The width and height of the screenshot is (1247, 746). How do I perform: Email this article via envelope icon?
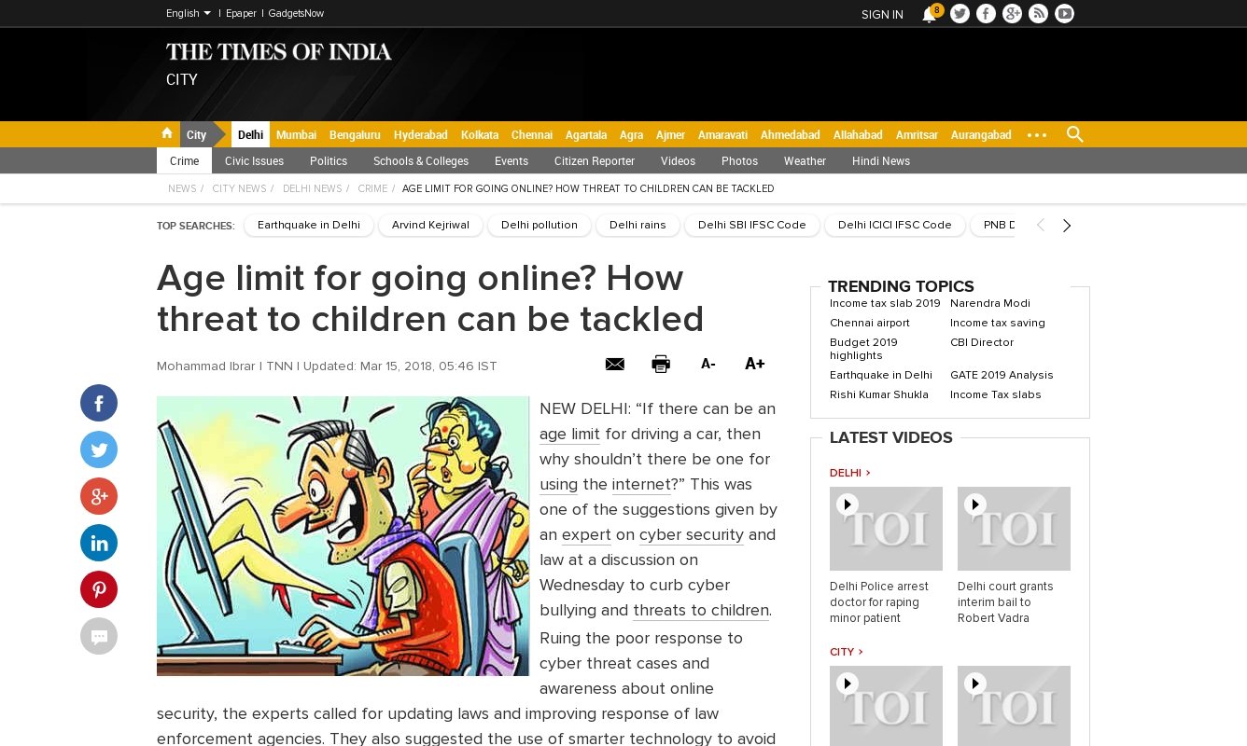pos(614,365)
